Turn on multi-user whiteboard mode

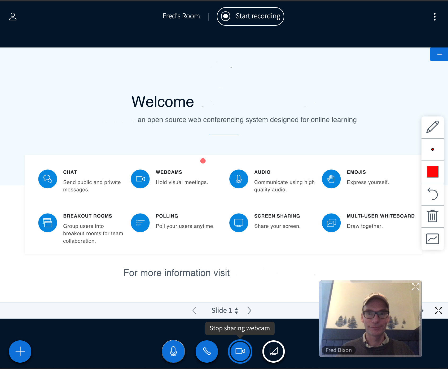click(x=432, y=239)
